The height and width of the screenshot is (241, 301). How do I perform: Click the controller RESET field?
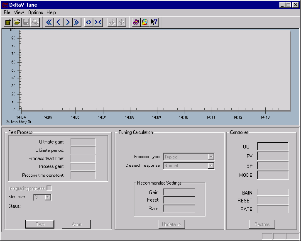(273, 200)
